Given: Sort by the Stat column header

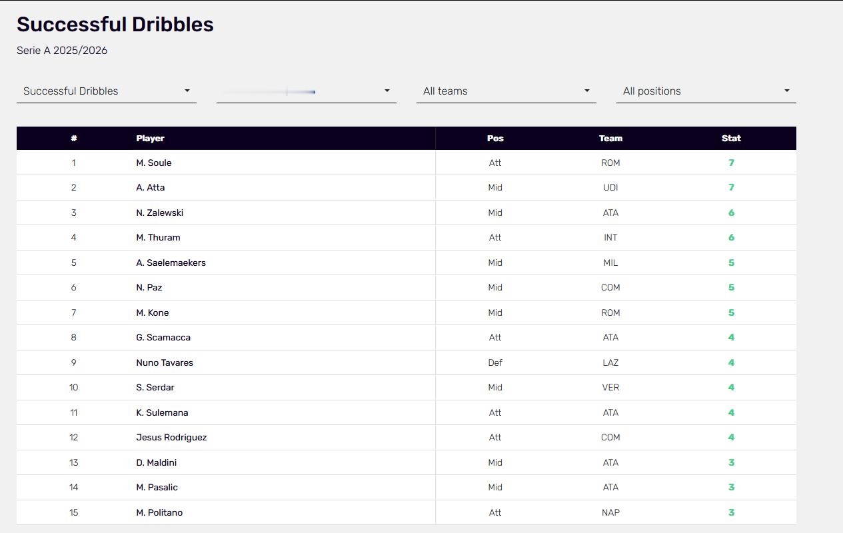Looking at the screenshot, I should click(731, 139).
